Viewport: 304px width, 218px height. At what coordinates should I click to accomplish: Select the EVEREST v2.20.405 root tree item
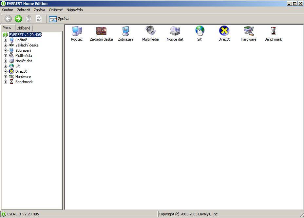coord(25,35)
